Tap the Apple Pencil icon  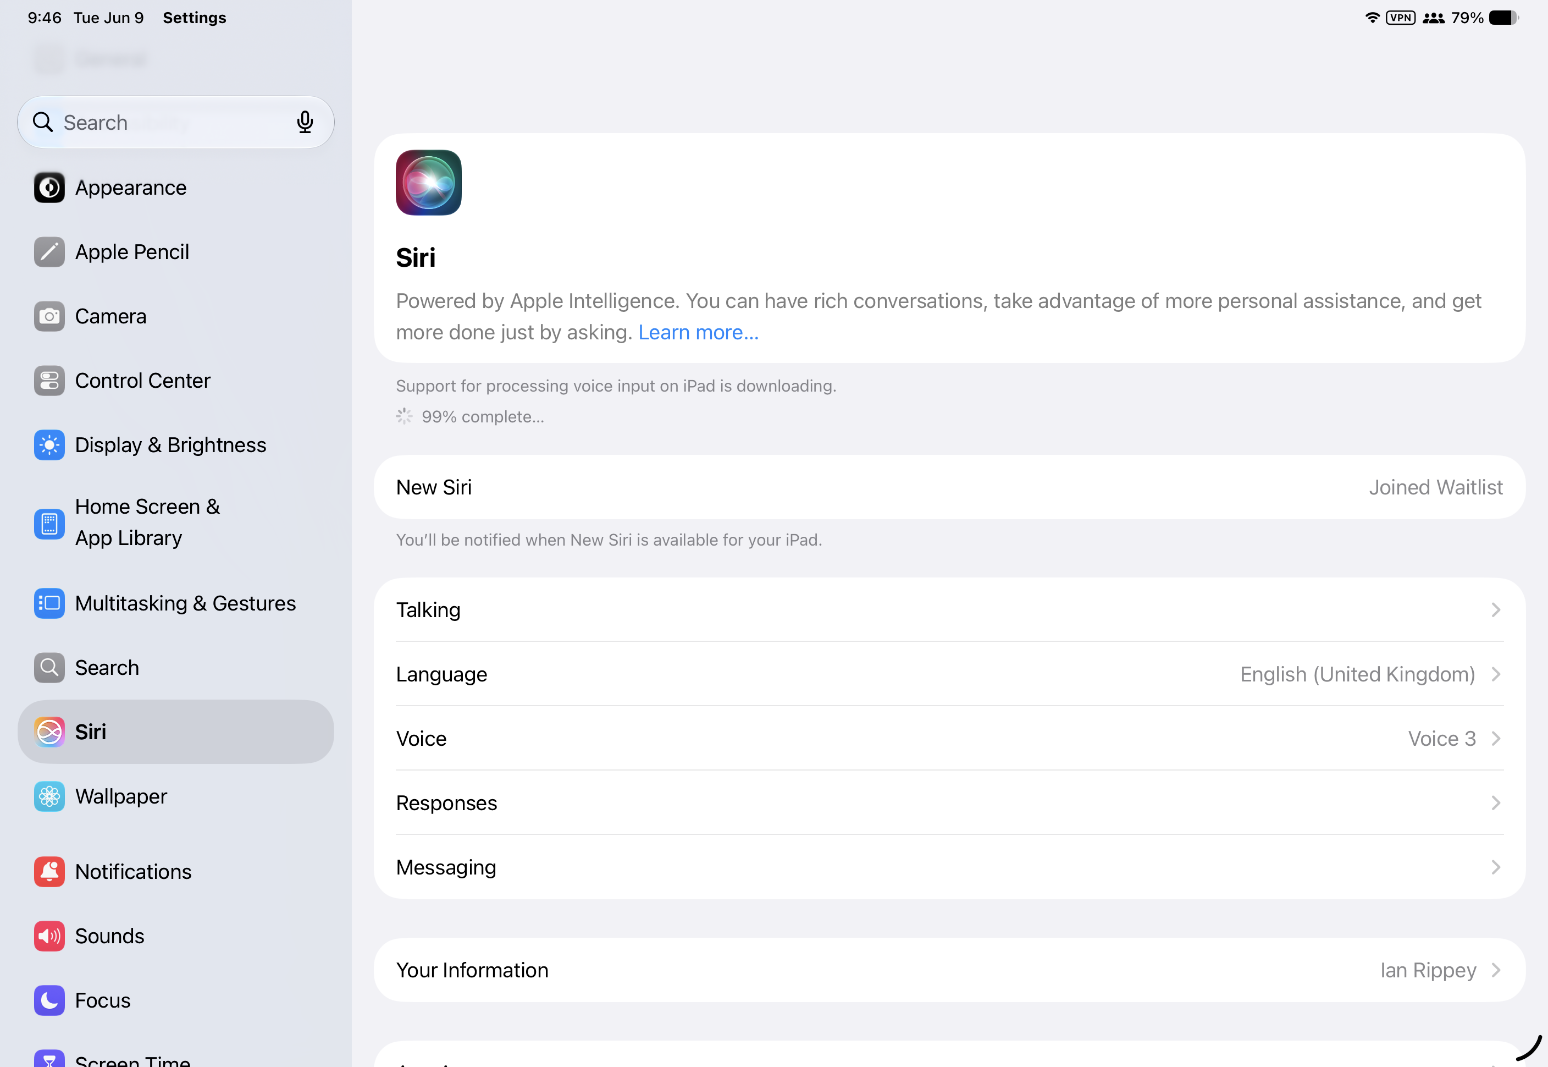49,252
